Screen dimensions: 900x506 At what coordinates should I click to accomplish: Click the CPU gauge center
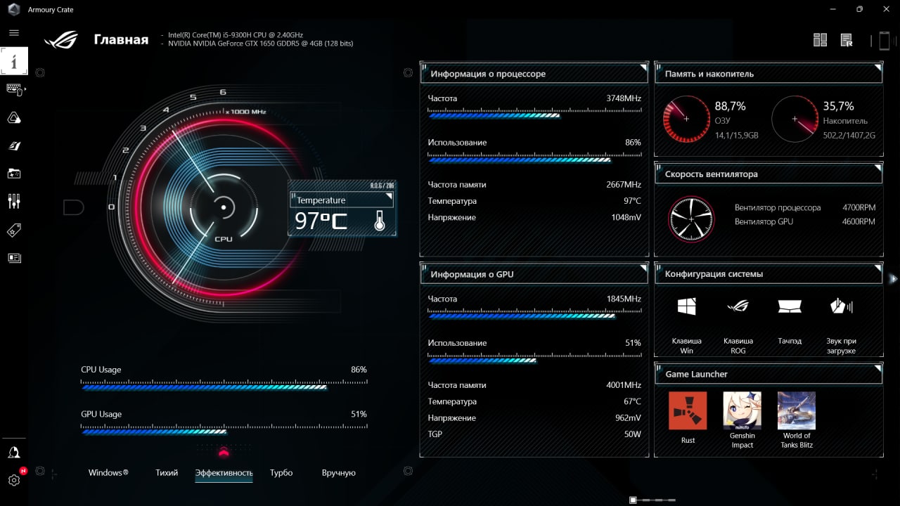click(224, 207)
